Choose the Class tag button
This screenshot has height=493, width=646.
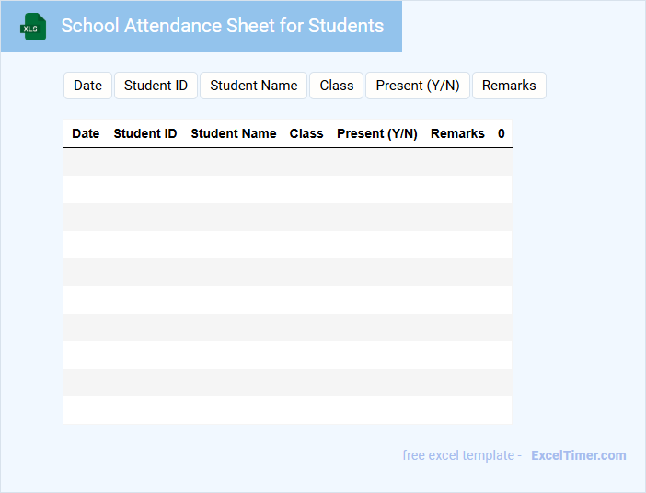[x=337, y=86]
